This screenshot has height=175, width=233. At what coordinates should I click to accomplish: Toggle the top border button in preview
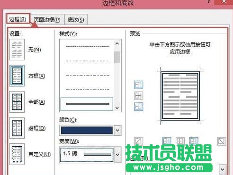[139, 85]
